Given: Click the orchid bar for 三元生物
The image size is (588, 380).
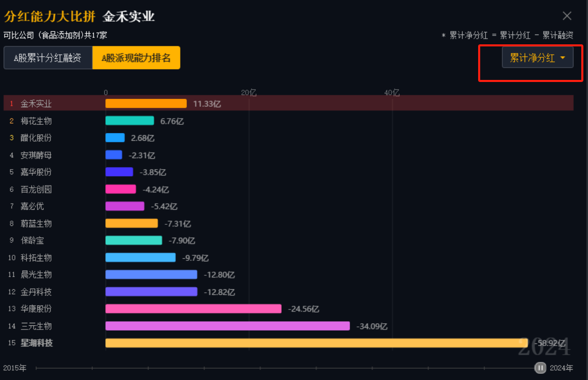Looking at the screenshot, I should 227,326.
